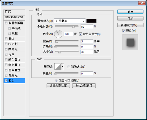Click the 扩展 slider handle

point(55,47)
